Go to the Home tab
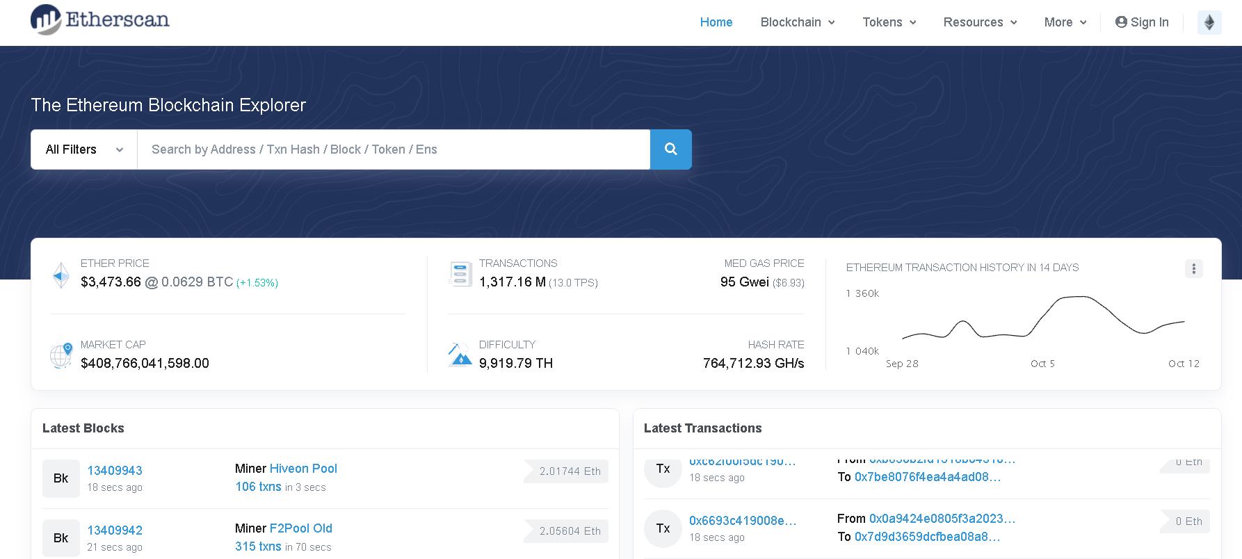The image size is (1242, 559). (x=716, y=22)
